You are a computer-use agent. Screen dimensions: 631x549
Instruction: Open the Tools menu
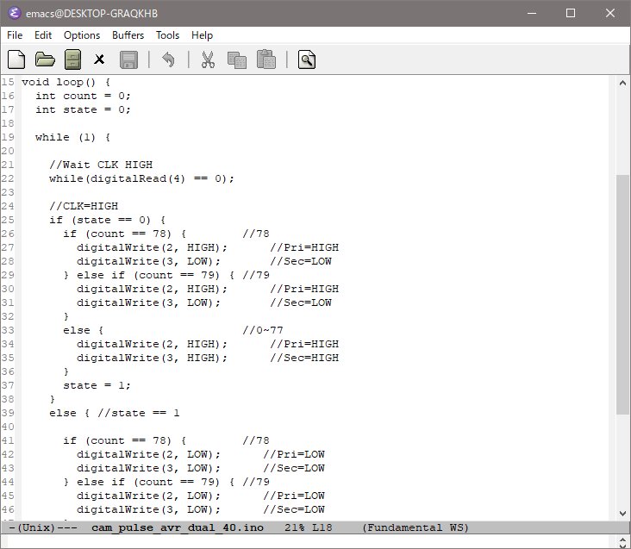[x=167, y=35]
